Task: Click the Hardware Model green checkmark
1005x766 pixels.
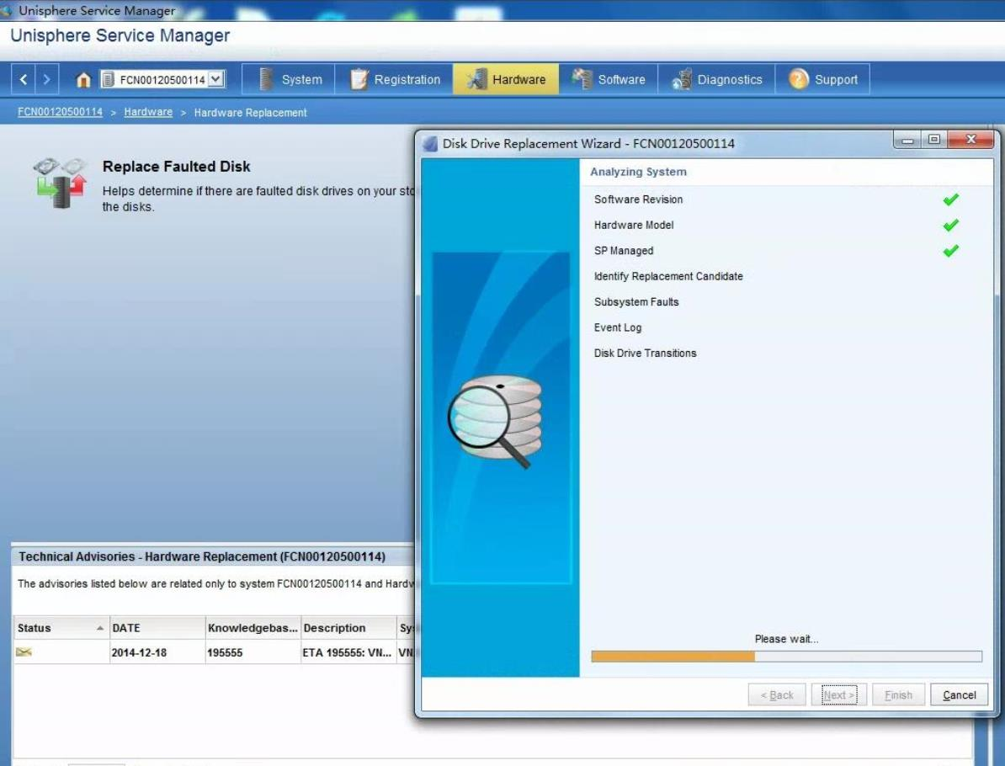Action: coord(950,225)
